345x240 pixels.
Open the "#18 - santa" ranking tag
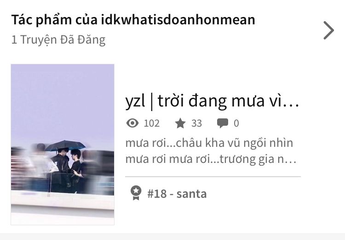(177, 194)
